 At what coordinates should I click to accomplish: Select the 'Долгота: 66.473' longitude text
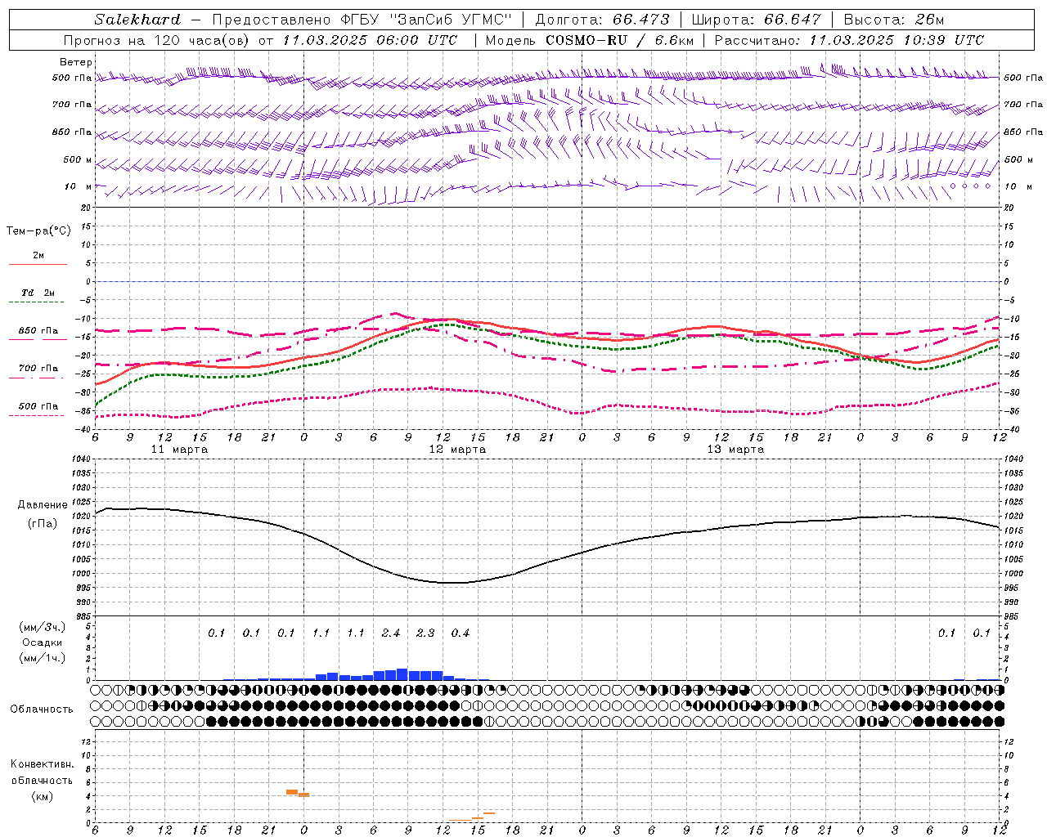(x=602, y=20)
